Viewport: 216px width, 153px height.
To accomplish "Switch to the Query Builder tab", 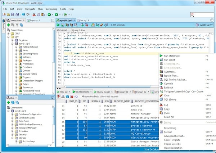I will coord(78,30).
